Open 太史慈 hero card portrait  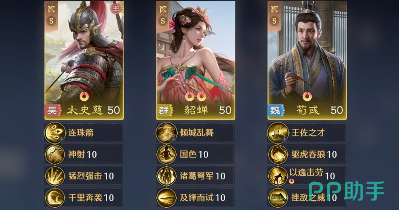click(84, 60)
